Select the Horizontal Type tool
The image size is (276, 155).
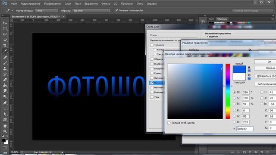coord(5,108)
